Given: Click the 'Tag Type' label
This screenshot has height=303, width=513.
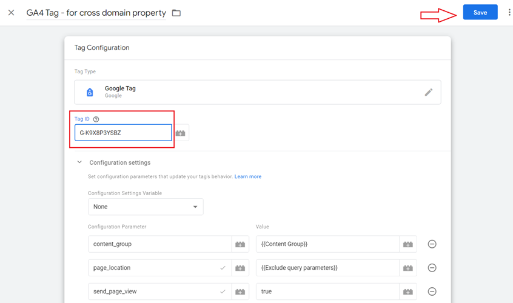Looking at the screenshot, I should click(x=85, y=72).
